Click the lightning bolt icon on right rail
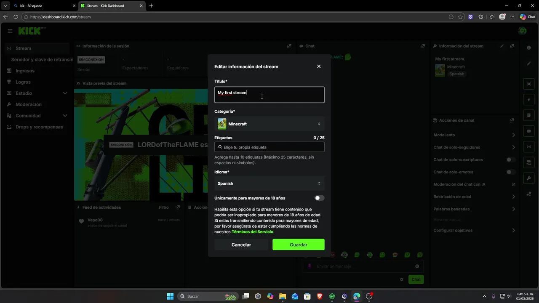Viewport: 539px width, 303px height. tap(529, 100)
